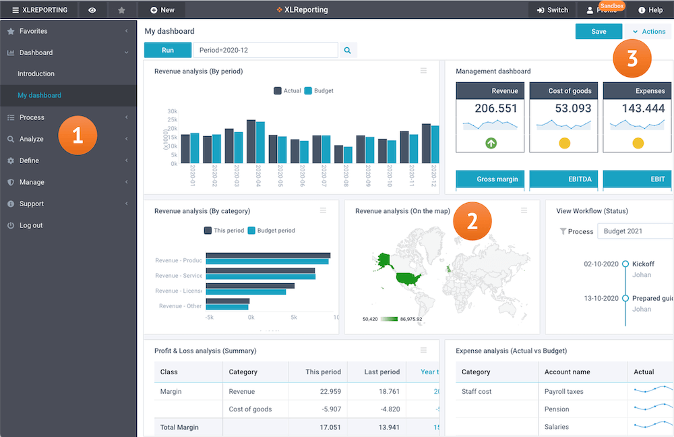Image resolution: width=674 pixels, height=437 pixels.
Task: Expand the Manage section chevron
Action: (x=127, y=182)
